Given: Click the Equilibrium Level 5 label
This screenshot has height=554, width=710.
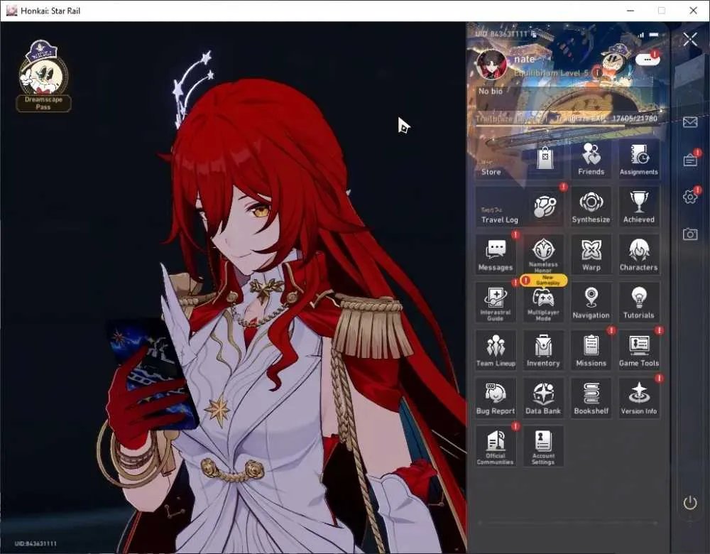Looking at the screenshot, I should coord(552,73).
